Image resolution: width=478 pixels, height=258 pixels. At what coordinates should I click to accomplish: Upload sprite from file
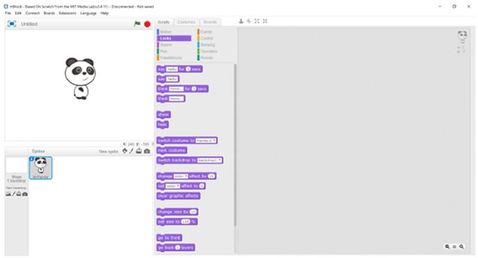[x=139, y=150]
